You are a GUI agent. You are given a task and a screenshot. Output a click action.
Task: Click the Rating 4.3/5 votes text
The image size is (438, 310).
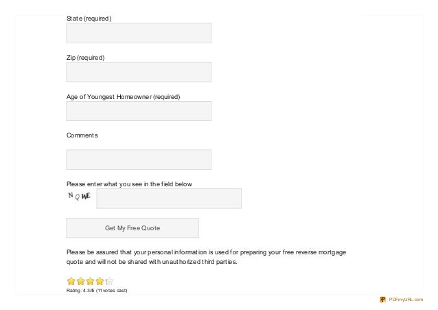(97, 291)
